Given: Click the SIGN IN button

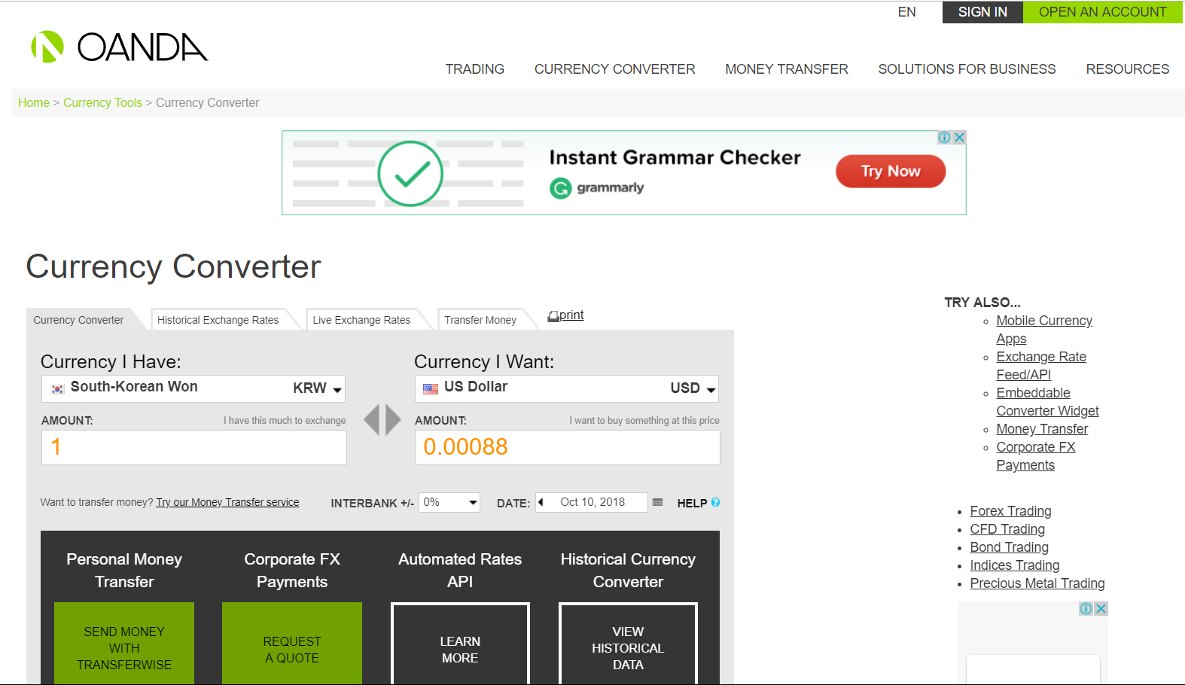Looking at the screenshot, I should point(982,12).
